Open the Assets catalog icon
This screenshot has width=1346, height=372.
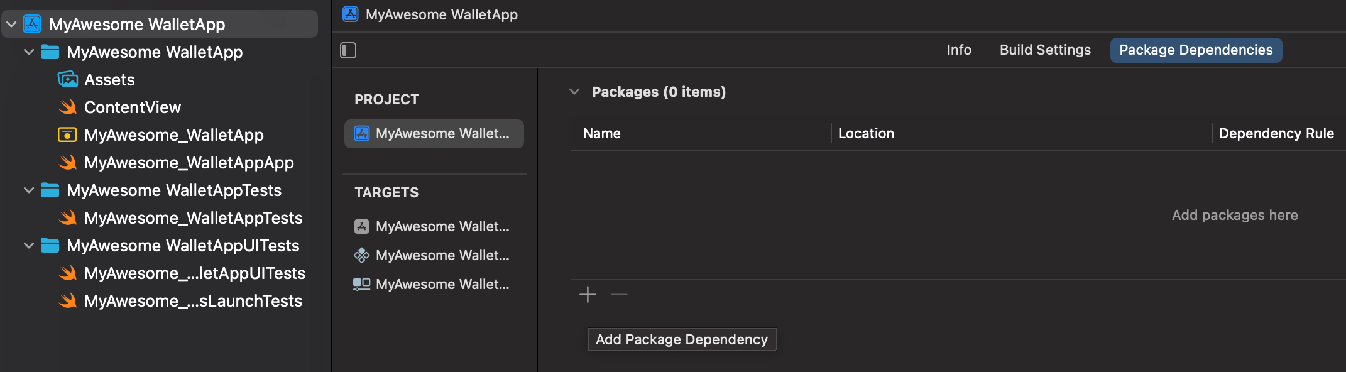[67, 80]
